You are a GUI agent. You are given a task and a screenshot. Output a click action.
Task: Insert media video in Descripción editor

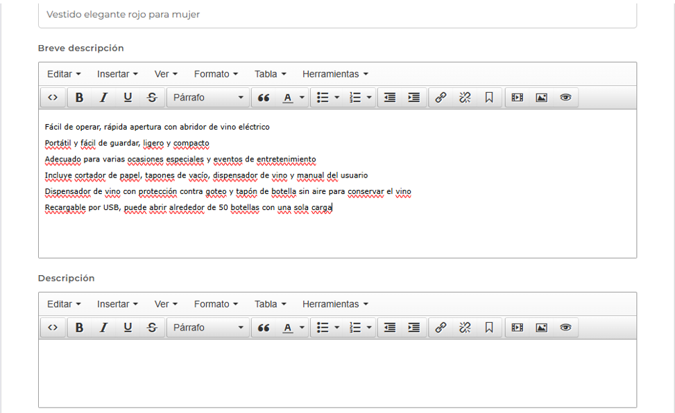pyautogui.click(x=517, y=328)
